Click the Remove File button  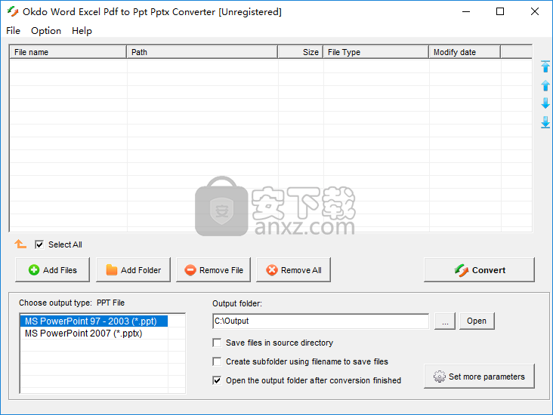tap(213, 270)
